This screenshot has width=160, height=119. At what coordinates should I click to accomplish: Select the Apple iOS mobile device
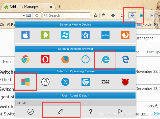pyautogui.click(x=25, y=35)
